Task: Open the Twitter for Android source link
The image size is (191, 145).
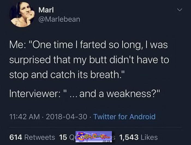Action: pos(124,117)
